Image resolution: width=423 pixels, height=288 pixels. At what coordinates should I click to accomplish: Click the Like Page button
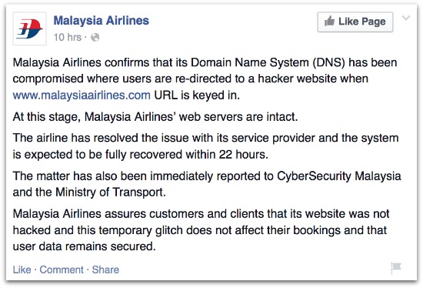click(355, 22)
